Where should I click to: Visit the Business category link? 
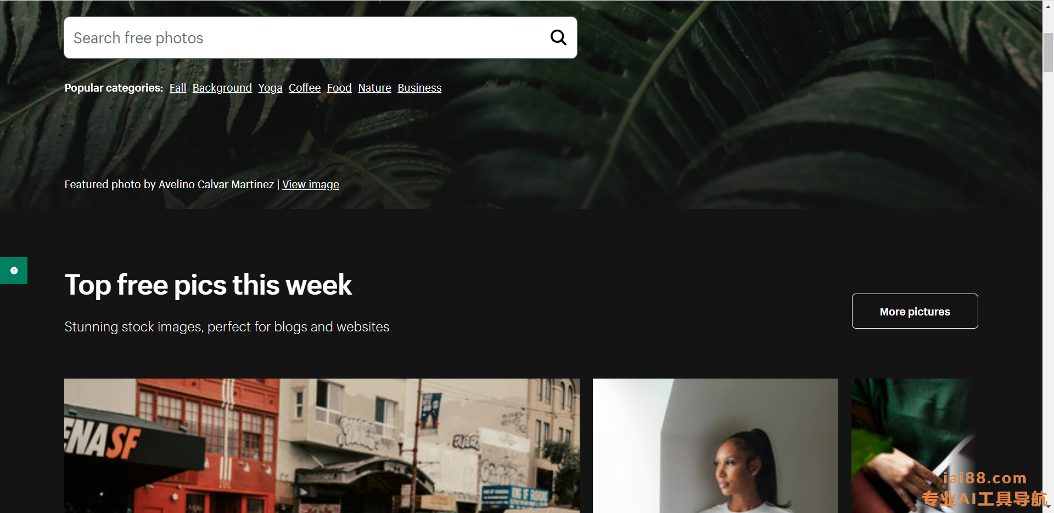419,88
